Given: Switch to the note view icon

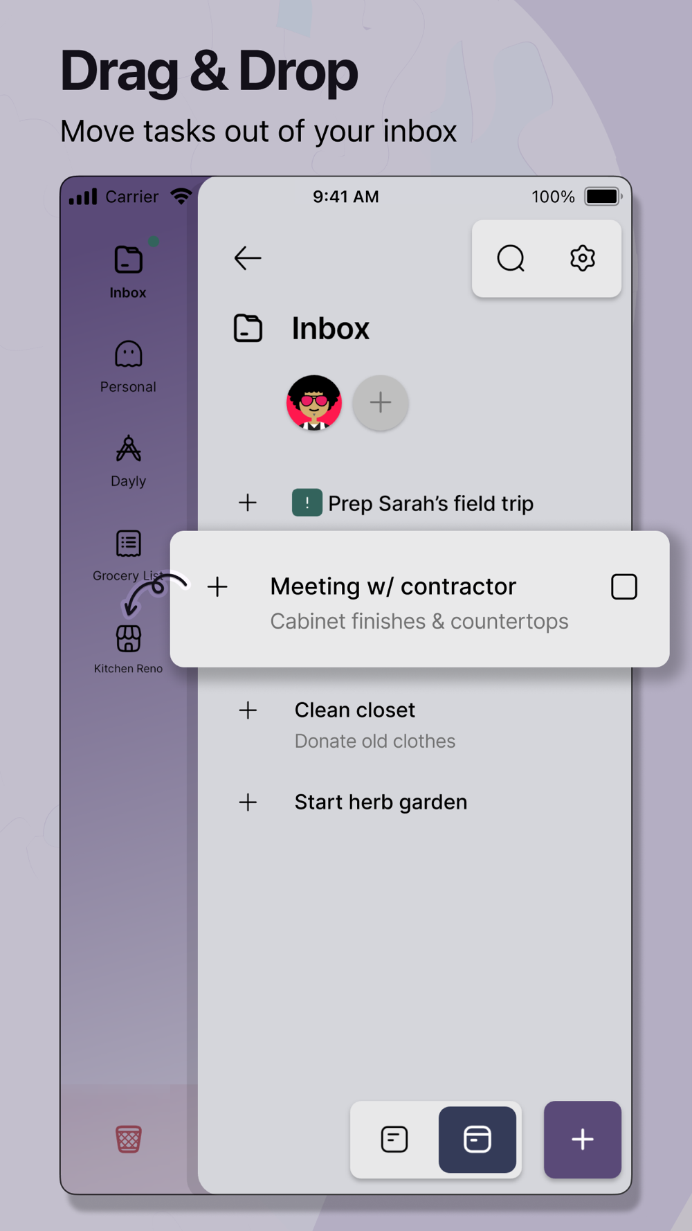Looking at the screenshot, I should coord(394,1139).
